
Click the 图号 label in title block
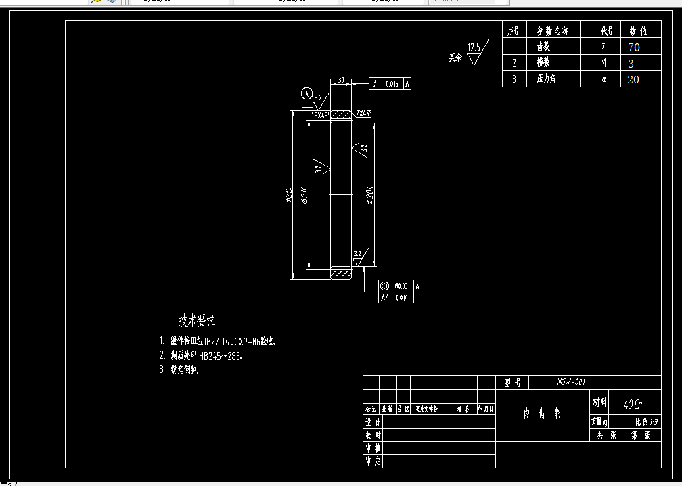512,382
